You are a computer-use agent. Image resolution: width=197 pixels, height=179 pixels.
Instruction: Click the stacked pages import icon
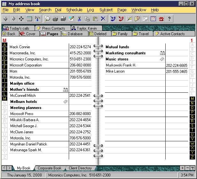pos(63,19)
